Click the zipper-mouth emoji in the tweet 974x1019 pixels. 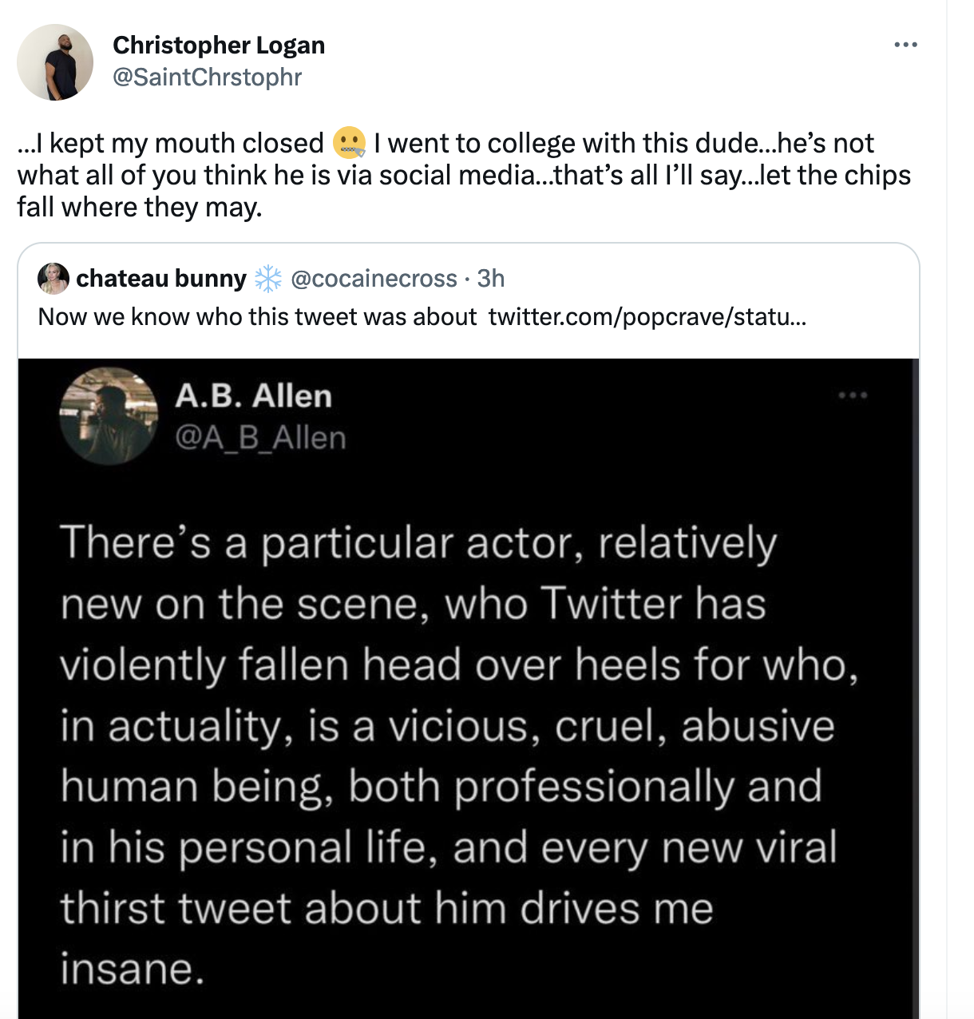[349, 143]
